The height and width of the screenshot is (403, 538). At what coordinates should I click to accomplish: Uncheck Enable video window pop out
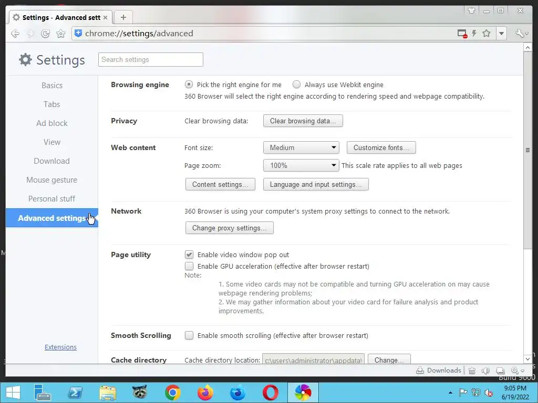coord(189,254)
